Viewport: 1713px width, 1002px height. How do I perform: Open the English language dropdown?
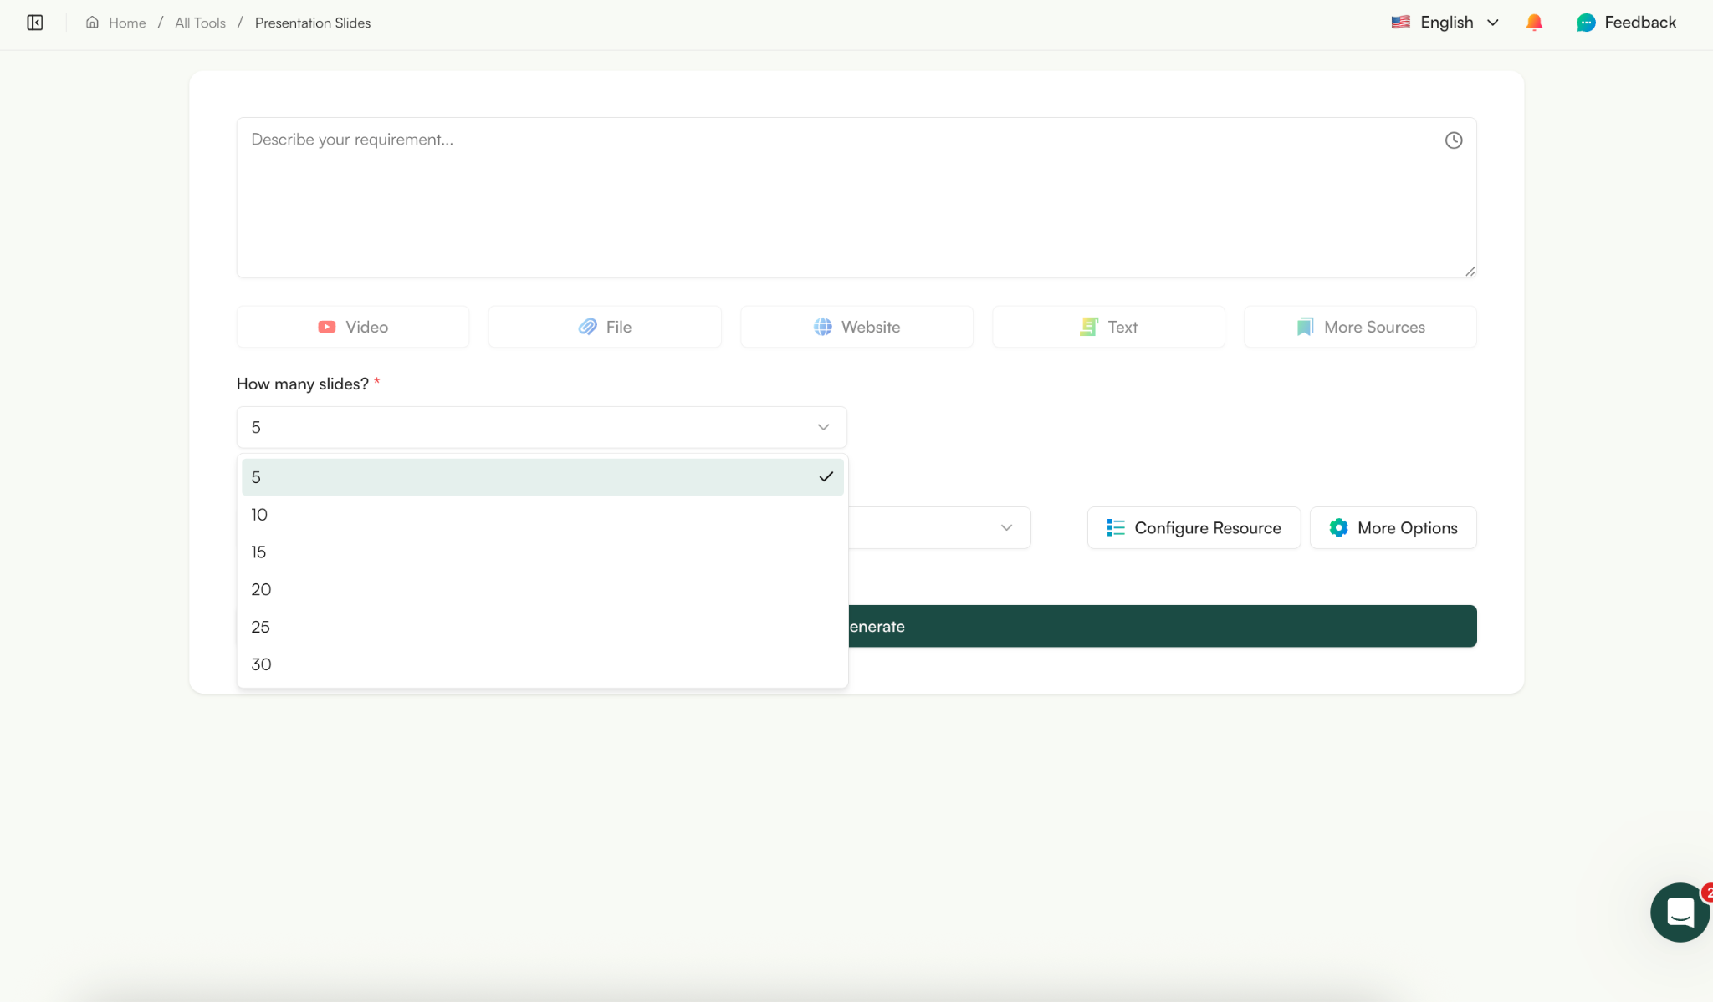[1446, 22]
